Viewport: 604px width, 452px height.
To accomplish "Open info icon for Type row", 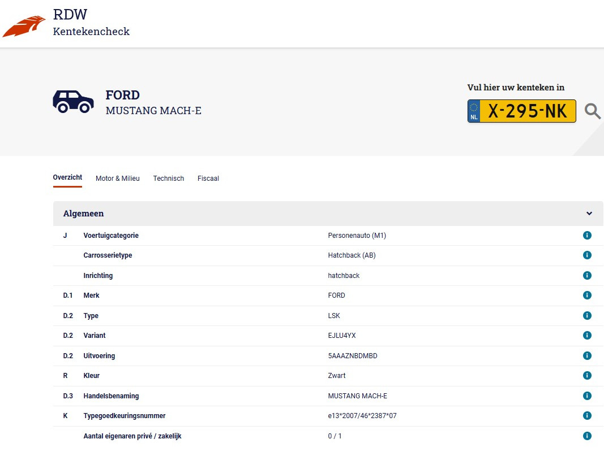I will pyautogui.click(x=587, y=316).
